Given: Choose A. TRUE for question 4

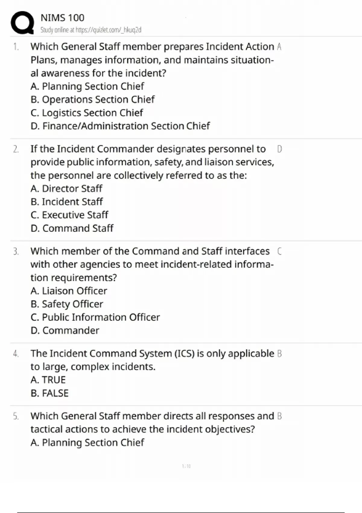Looking at the screenshot, I should [48, 380].
